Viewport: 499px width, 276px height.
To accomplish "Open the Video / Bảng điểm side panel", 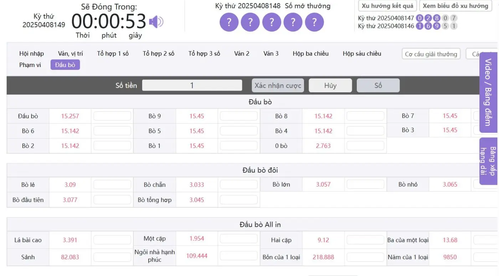I will (x=488, y=92).
